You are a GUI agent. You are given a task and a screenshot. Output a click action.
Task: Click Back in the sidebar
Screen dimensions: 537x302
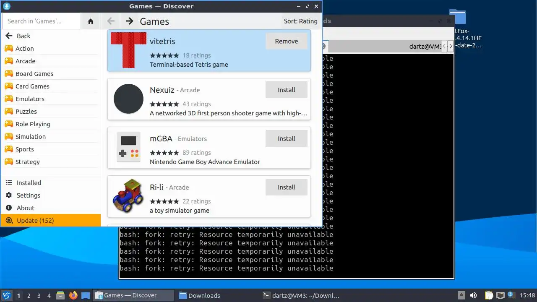pyautogui.click(x=51, y=36)
